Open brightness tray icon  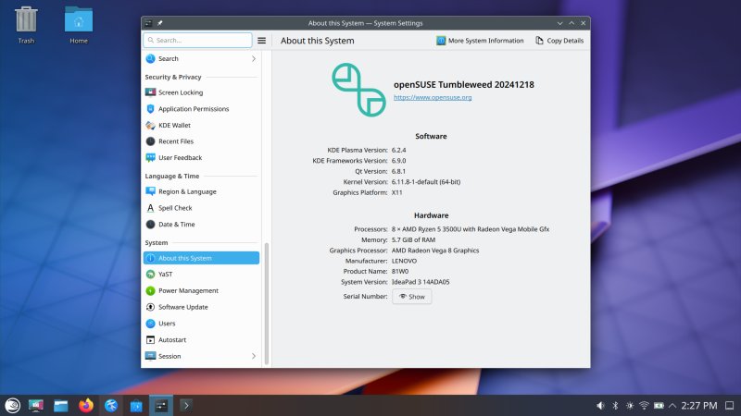pyautogui.click(x=630, y=406)
